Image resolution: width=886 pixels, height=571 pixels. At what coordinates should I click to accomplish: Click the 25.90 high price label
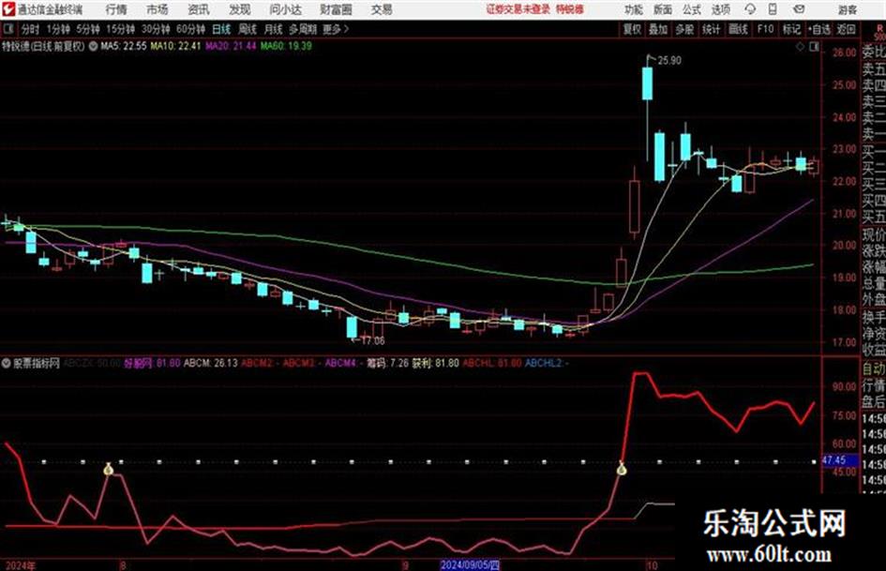669,61
